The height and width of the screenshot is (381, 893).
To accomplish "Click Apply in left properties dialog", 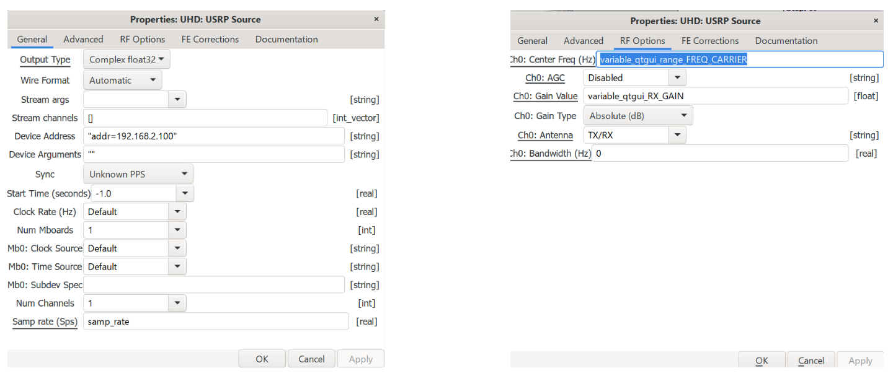I will click(361, 359).
